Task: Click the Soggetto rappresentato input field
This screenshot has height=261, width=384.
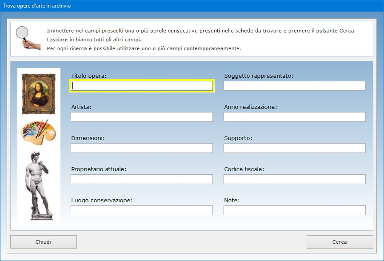Action: [294, 86]
